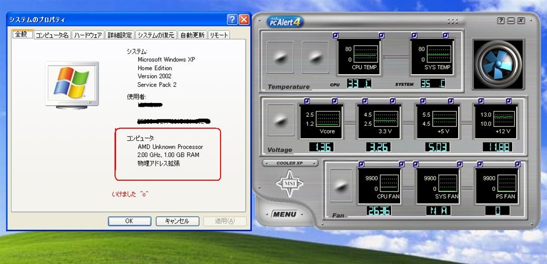Viewport: 547px width, 264px height.
Task: Click left blue icon above Vcore gauge
Action: coord(306,101)
